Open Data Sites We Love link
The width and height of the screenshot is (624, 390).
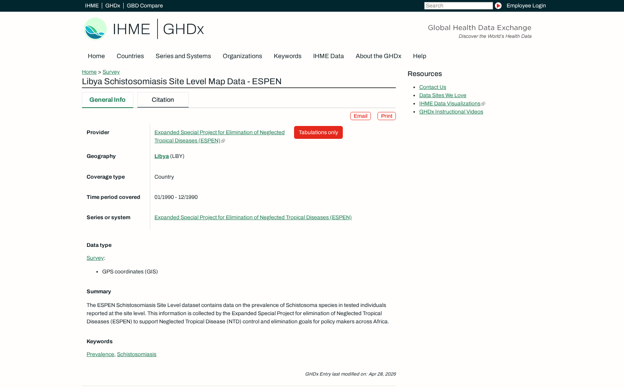(443, 95)
